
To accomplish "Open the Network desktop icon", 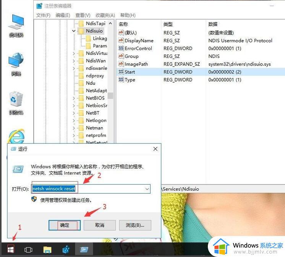I will click(x=16, y=64).
